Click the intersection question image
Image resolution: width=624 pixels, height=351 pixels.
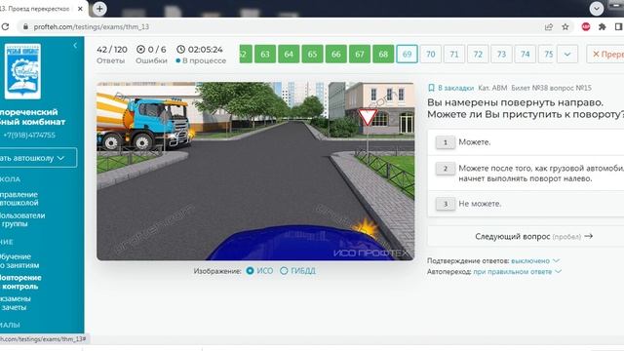[255, 172]
